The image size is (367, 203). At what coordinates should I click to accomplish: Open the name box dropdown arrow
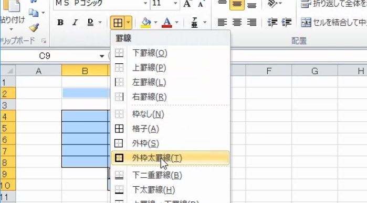pos(102,56)
